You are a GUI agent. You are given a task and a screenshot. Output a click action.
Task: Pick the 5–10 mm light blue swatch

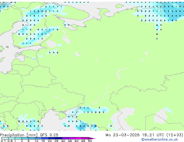(32, 138)
